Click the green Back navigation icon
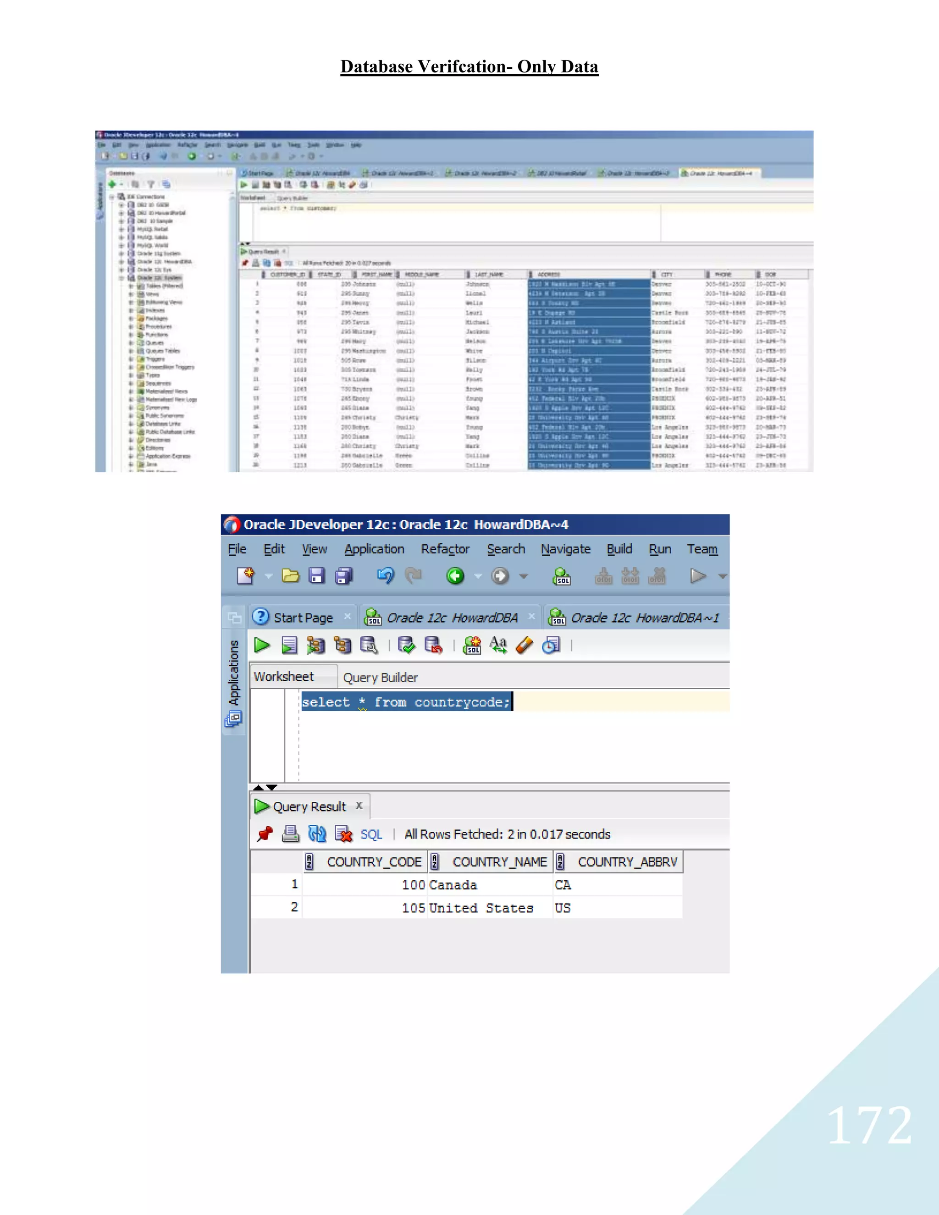The image size is (939, 1215). [x=455, y=576]
